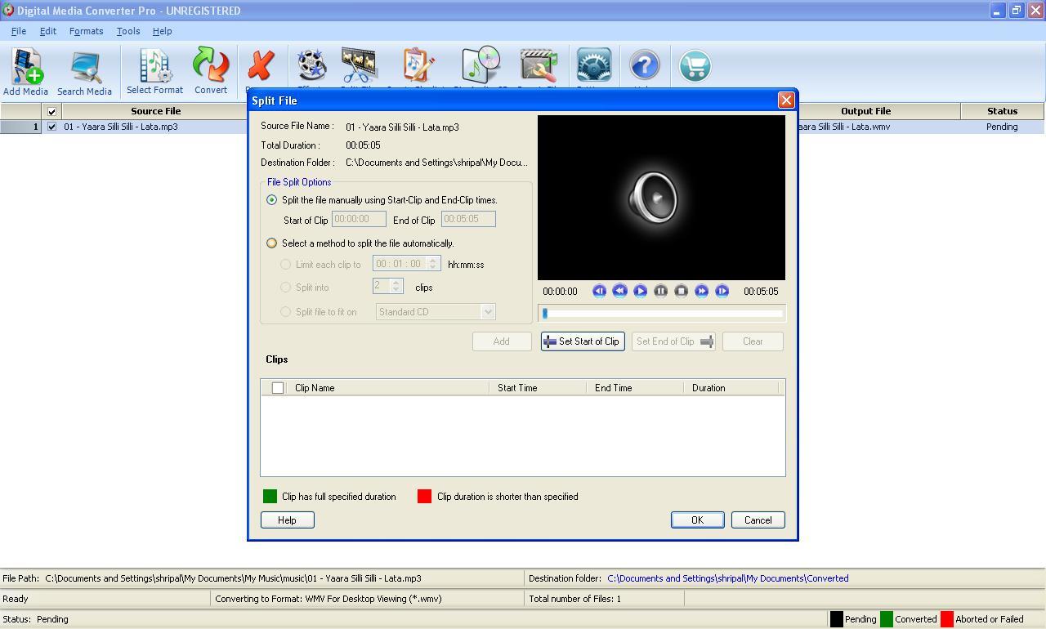Select automatic split method option
The width and height of the screenshot is (1046, 629).
[272, 243]
